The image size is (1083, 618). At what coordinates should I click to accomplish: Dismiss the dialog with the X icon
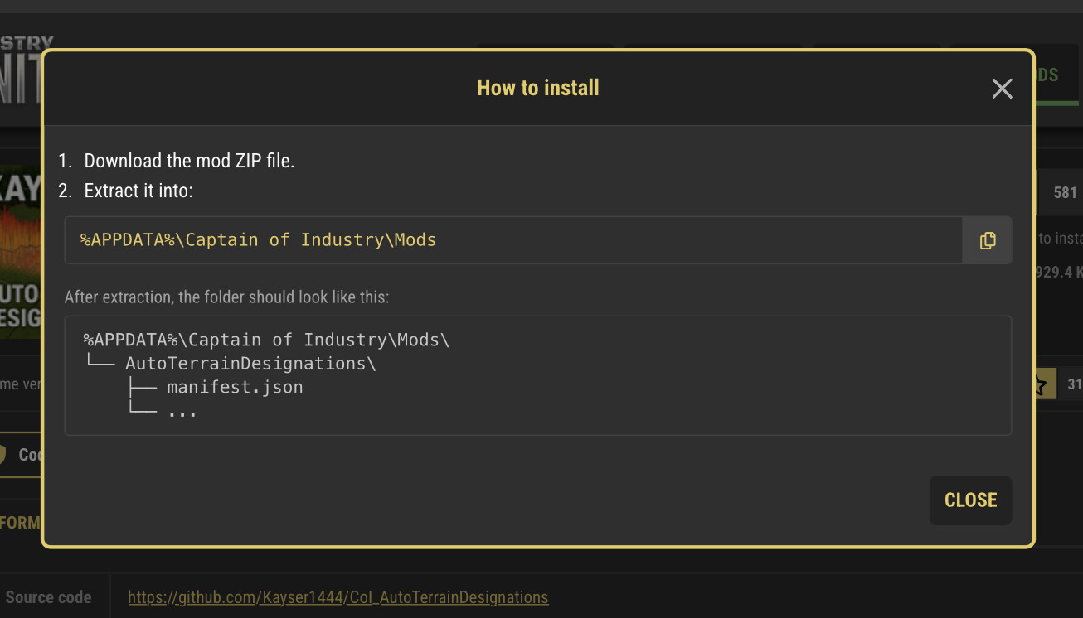tap(1002, 89)
